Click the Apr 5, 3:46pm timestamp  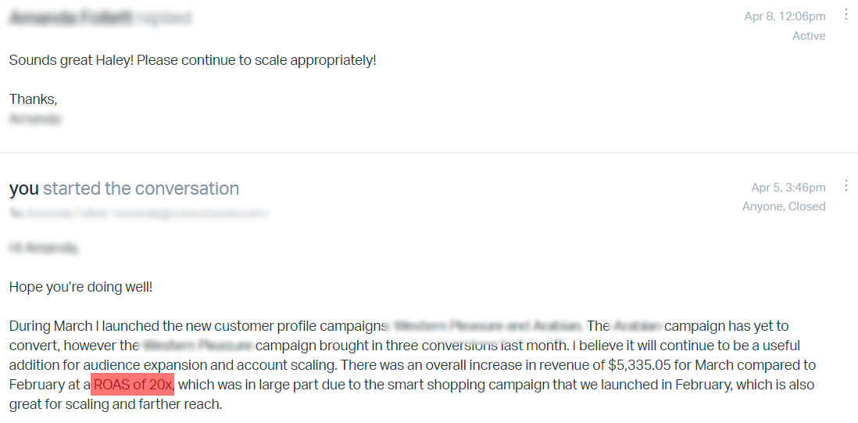788,188
